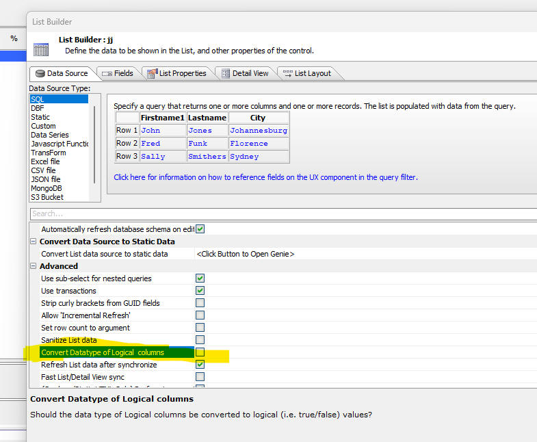
Task: Click the cell containing John
Action: tap(163, 131)
